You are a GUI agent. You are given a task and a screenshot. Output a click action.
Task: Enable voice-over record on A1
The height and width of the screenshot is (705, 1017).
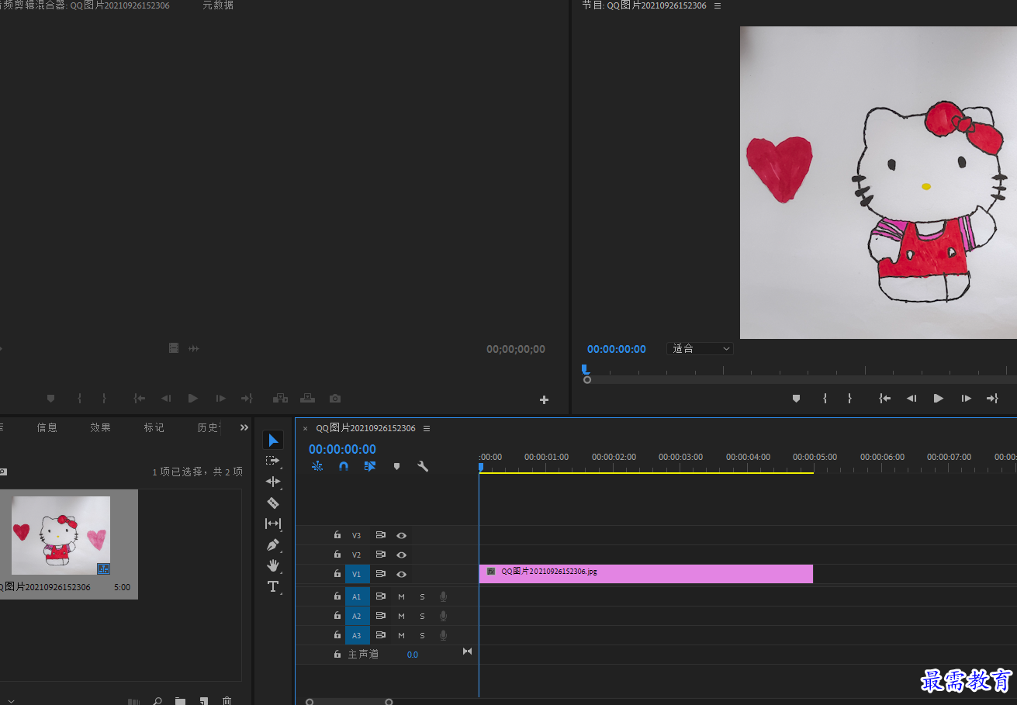443,596
